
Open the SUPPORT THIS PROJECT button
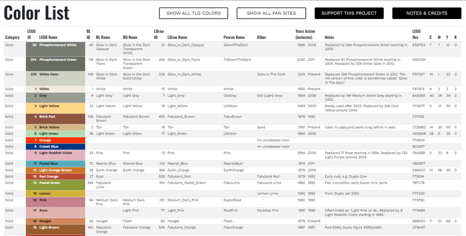click(349, 13)
